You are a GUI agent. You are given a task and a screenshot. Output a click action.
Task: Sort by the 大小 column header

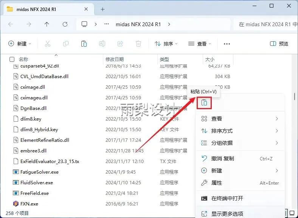(x=210, y=59)
